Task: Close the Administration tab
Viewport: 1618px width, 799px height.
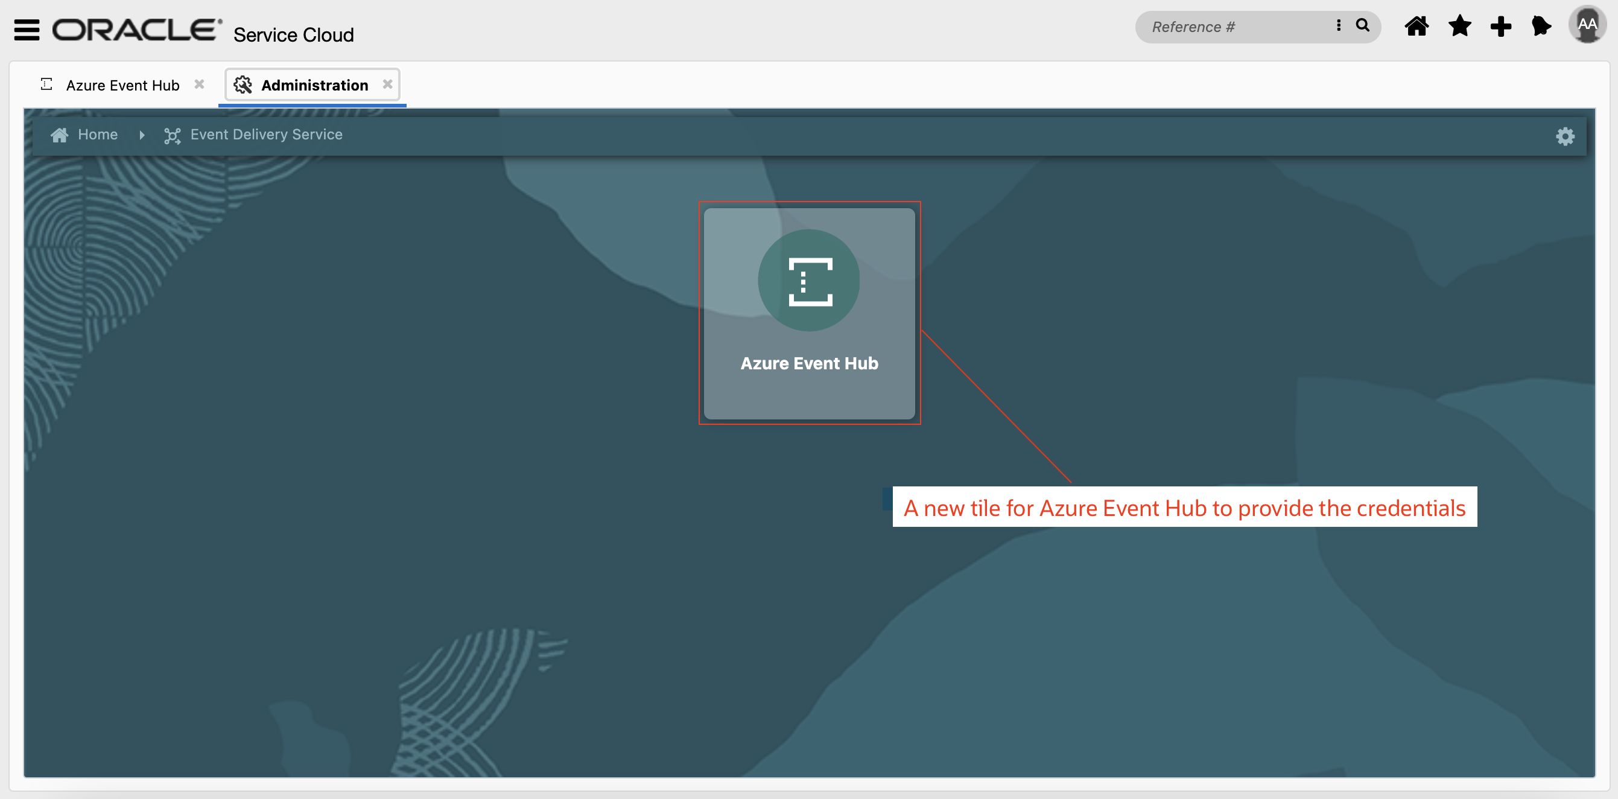Action: pyautogui.click(x=387, y=84)
